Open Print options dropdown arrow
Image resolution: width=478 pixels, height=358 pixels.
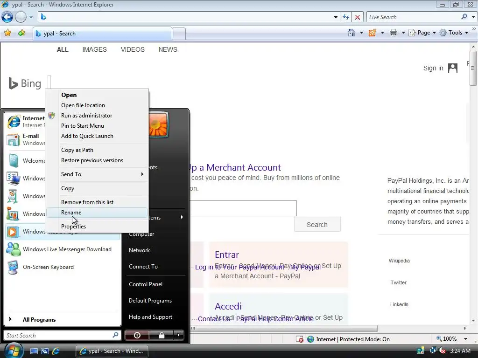[403, 33]
